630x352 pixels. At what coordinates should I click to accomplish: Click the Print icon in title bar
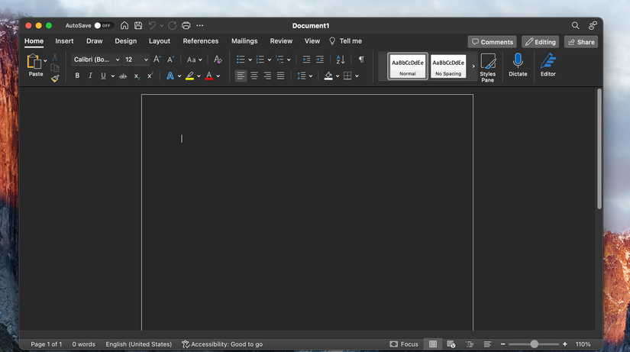coord(186,25)
